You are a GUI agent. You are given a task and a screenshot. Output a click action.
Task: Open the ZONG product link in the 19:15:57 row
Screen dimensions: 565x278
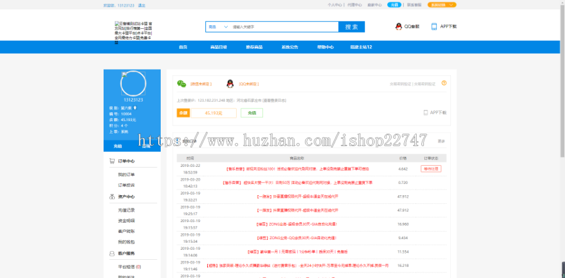point(298,224)
